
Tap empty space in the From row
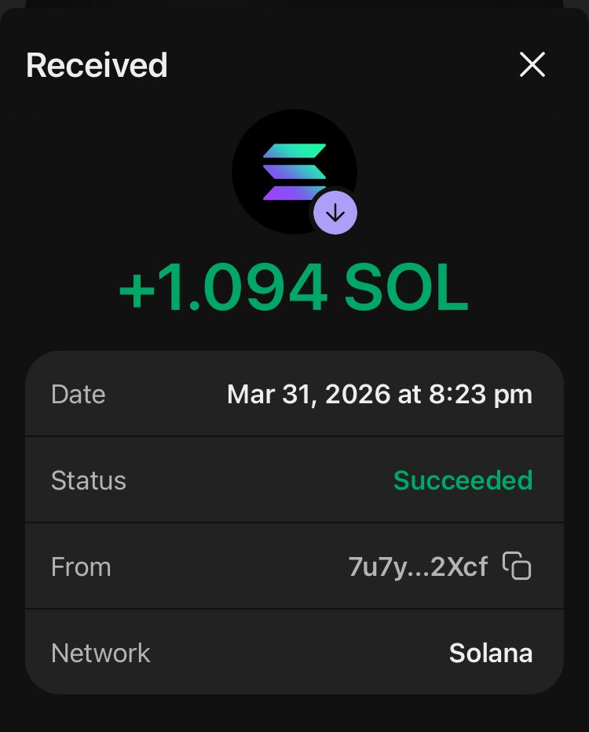coord(229,566)
